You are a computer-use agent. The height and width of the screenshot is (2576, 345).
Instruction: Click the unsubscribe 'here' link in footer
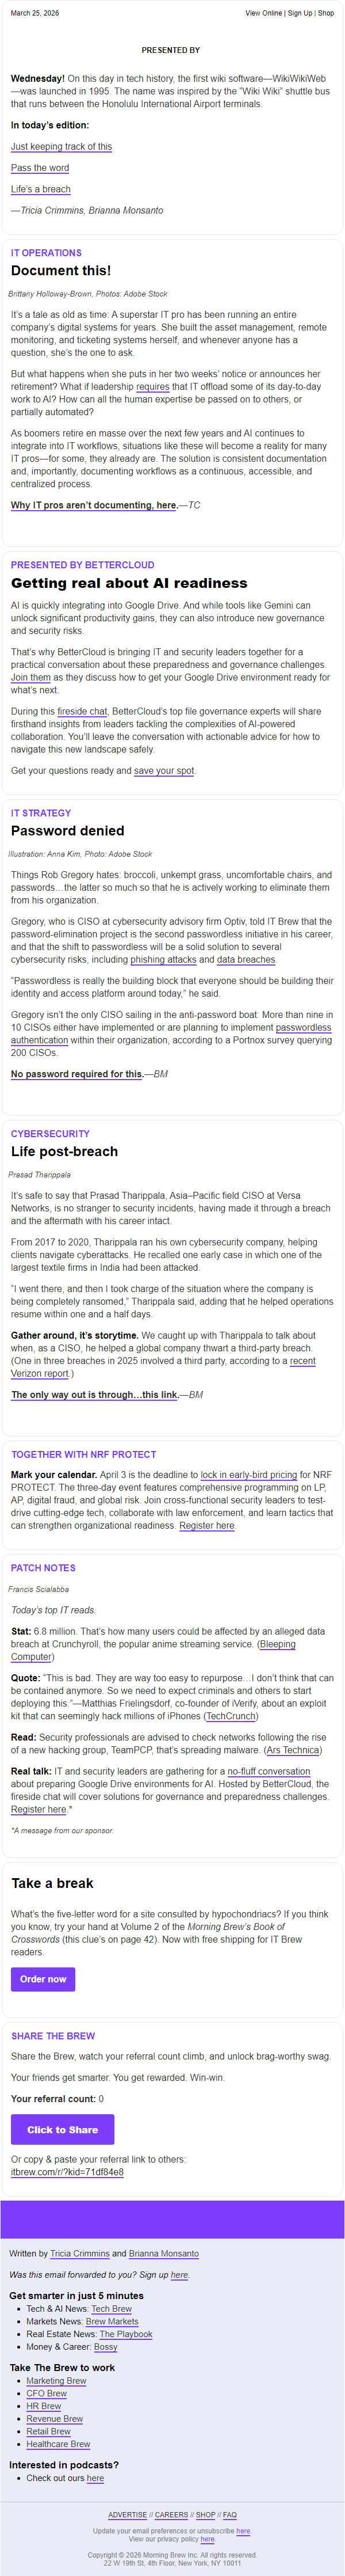[x=243, y=2531]
